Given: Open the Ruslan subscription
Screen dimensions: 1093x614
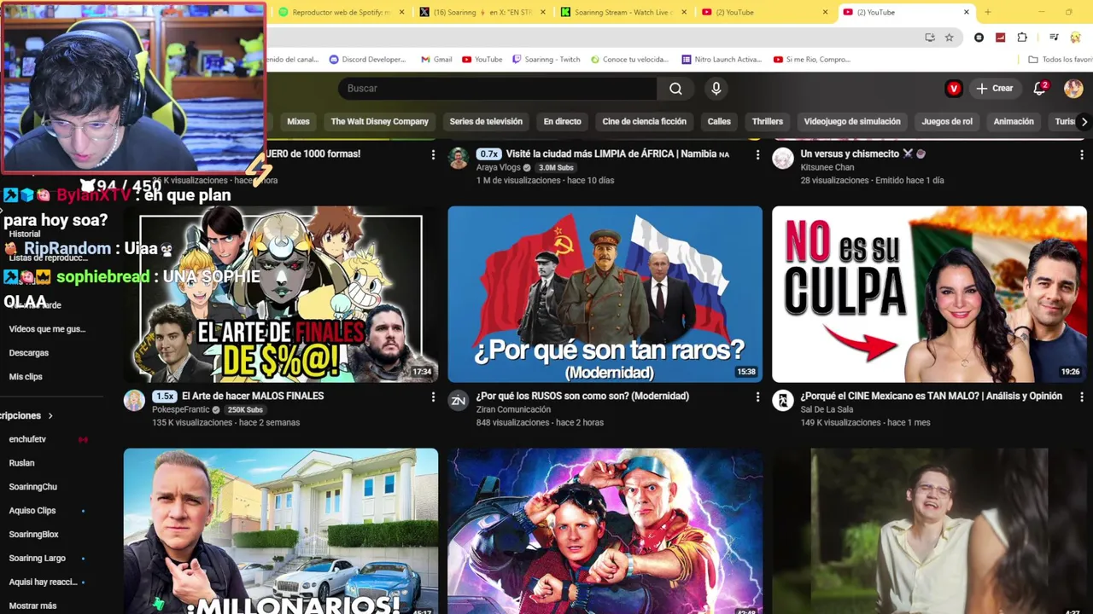Looking at the screenshot, I should (x=22, y=463).
